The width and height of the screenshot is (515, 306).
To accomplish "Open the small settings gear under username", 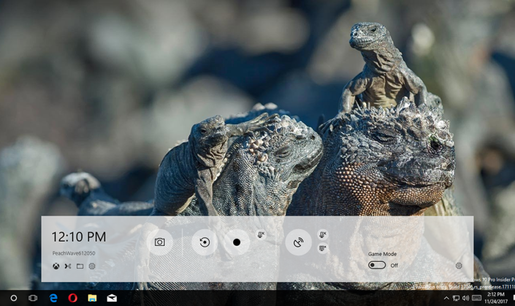I will [x=92, y=266].
